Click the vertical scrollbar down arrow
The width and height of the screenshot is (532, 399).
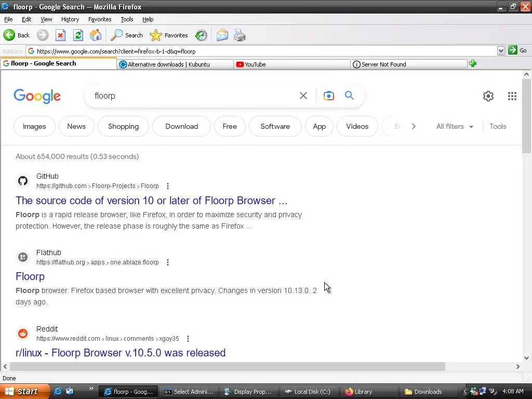pyautogui.click(x=526, y=357)
